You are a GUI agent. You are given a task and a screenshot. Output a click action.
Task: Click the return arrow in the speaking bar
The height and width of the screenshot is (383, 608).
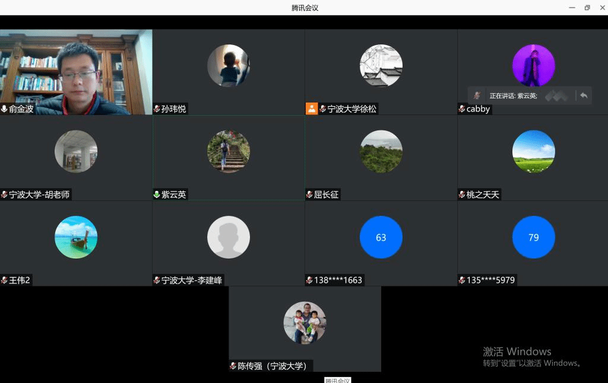584,95
